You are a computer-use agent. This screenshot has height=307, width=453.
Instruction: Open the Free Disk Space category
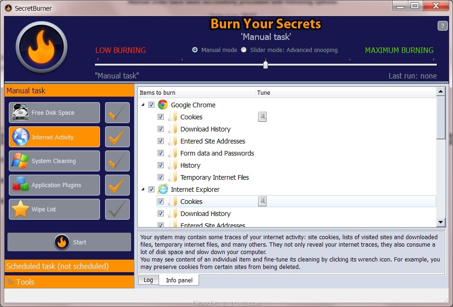point(54,112)
